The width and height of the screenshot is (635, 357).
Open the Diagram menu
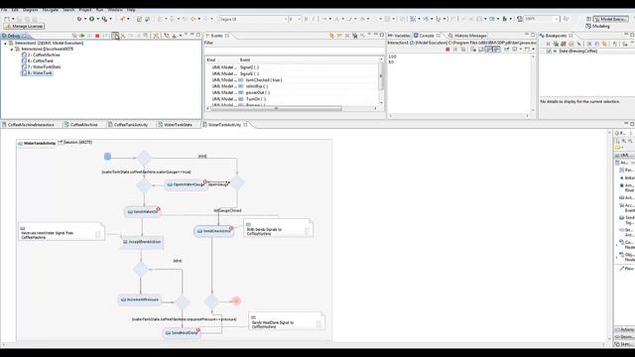coord(31,10)
